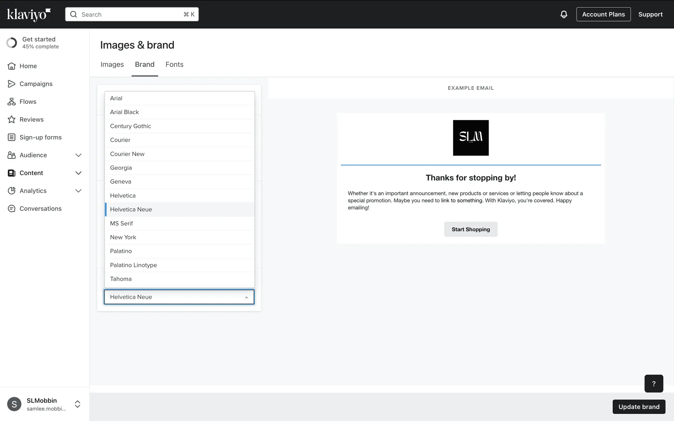The width and height of the screenshot is (674, 421).
Task: Open the SLMobbin account switcher arrows
Action: [78, 404]
